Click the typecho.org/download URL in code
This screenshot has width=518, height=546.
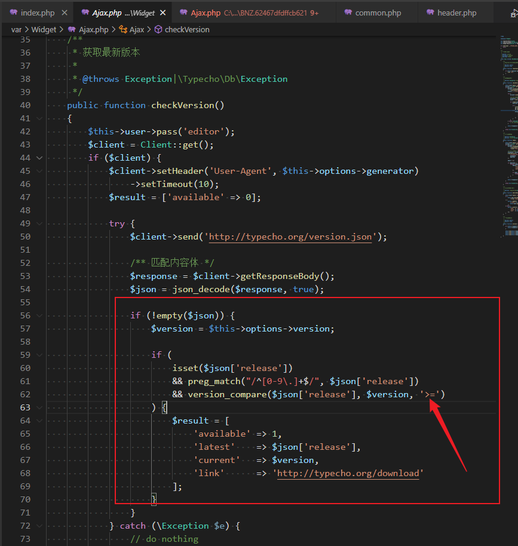click(x=348, y=473)
